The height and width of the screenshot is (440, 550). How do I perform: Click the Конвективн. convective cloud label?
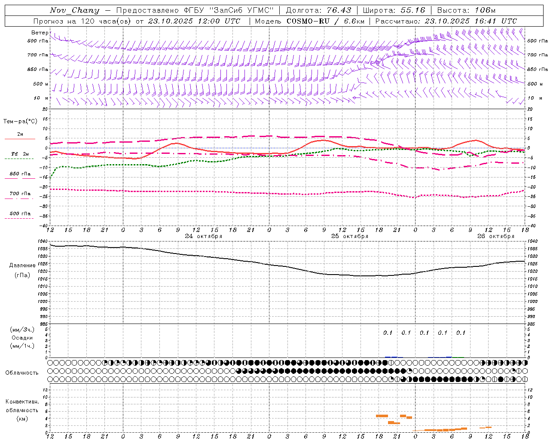22,402
